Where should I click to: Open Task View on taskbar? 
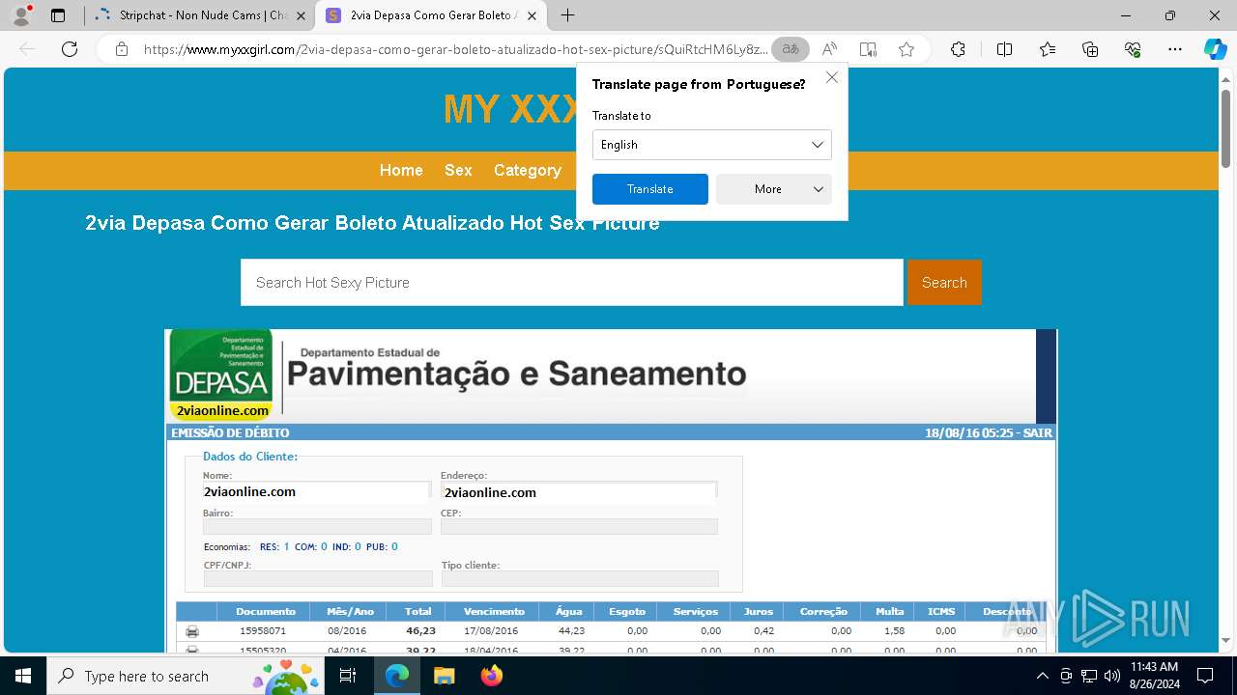[x=348, y=676]
